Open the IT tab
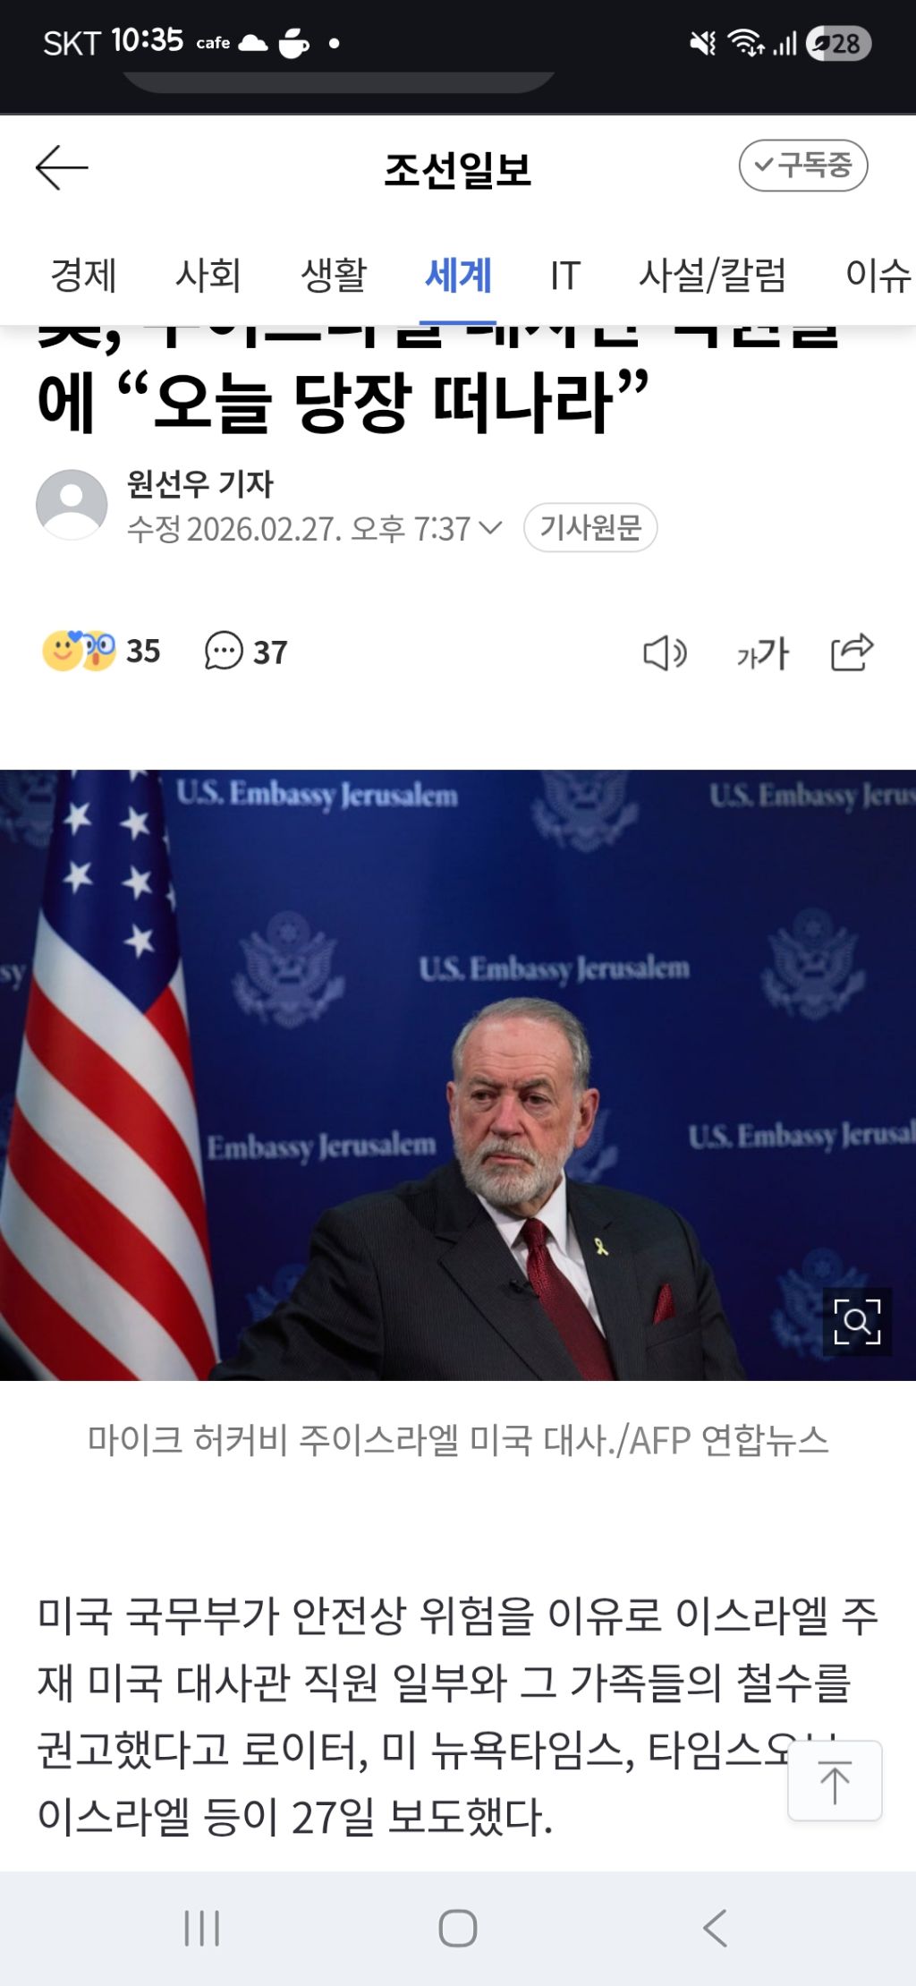Screen dimensions: 916x1986 565,275
